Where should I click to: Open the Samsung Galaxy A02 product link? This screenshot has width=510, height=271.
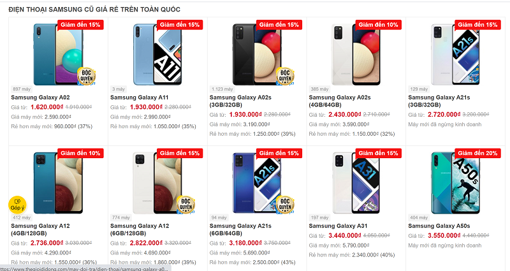tap(36, 98)
